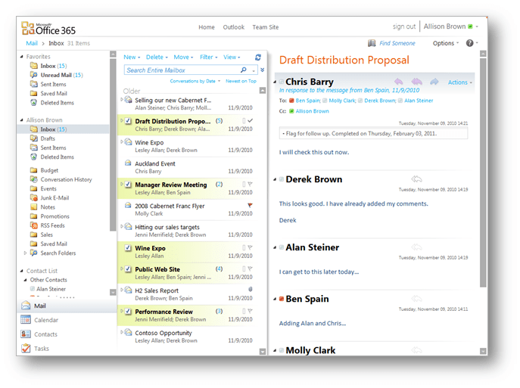520x388 pixels.
Task: Click the search magnifier icon
Action: click(244, 70)
